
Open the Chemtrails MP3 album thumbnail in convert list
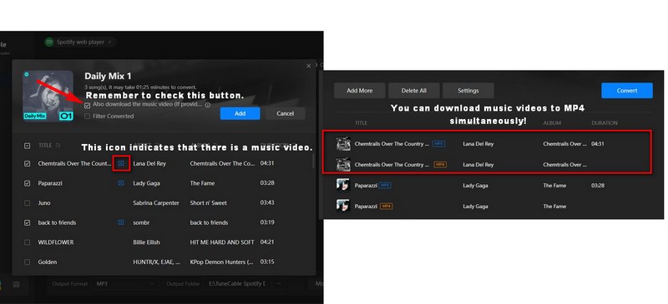[343, 144]
